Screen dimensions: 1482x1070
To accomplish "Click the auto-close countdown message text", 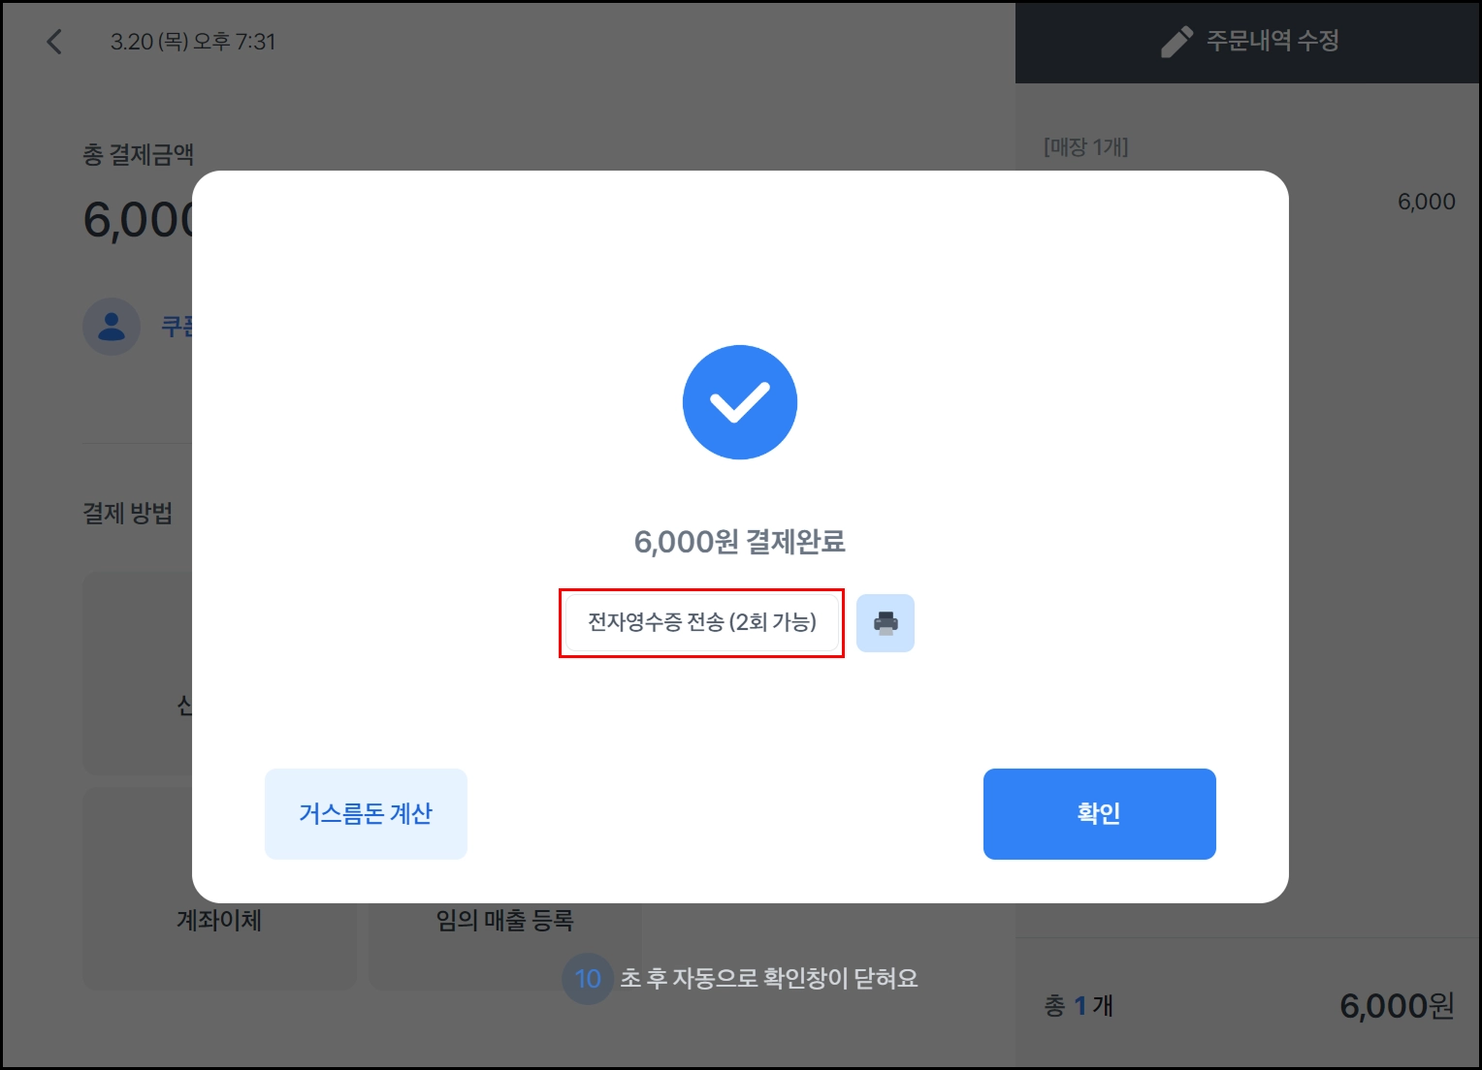I will pyautogui.click(x=769, y=979).
